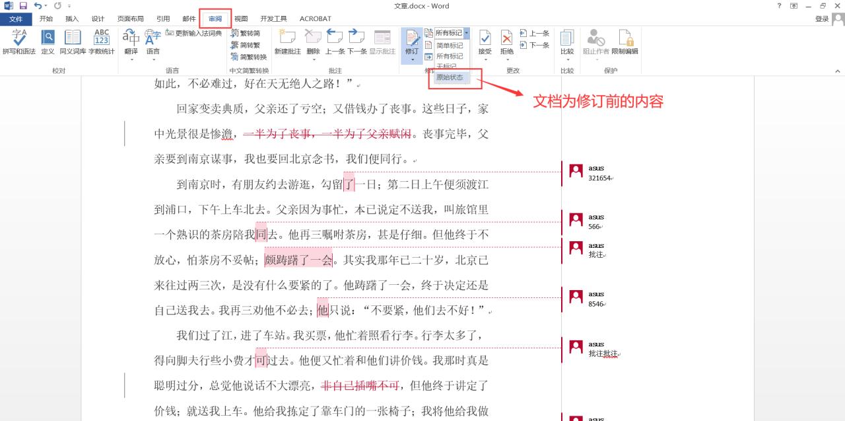Image resolution: width=845 pixels, height=421 pixels.
Task: Click 简转繁 simplified to traditional
Action: pos(245,45)
